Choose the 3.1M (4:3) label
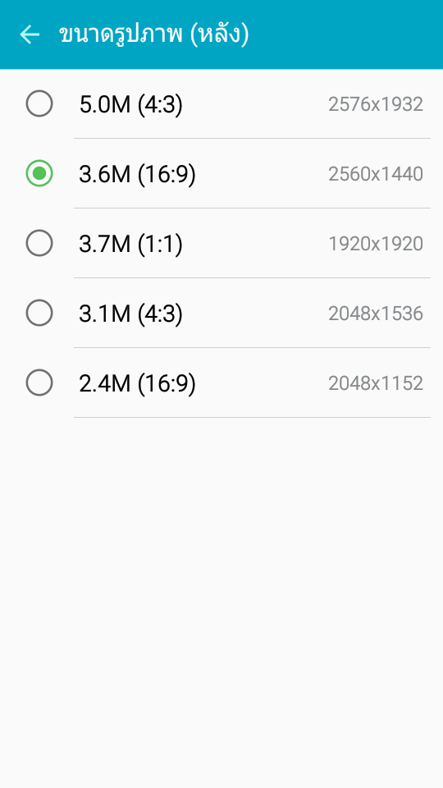The width and height of the screenshot is (443, 788). point(130,314)
